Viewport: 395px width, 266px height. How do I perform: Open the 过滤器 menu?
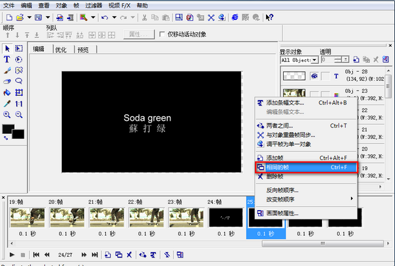93,5
